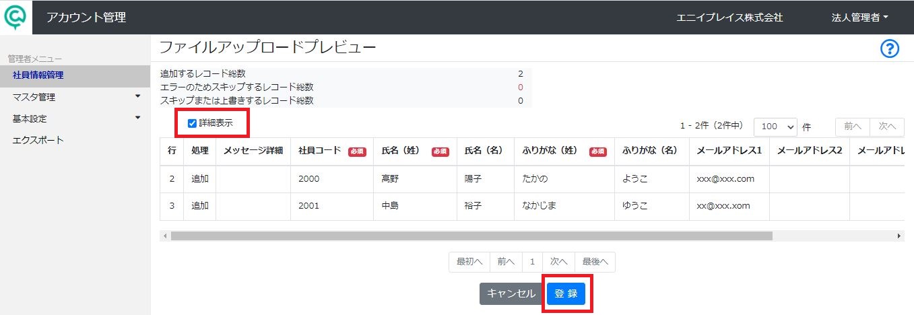Click page number 1 in pagination
The width and height of the screenshot is (914, 315).
pyautogui.click(x=532, y=262)
